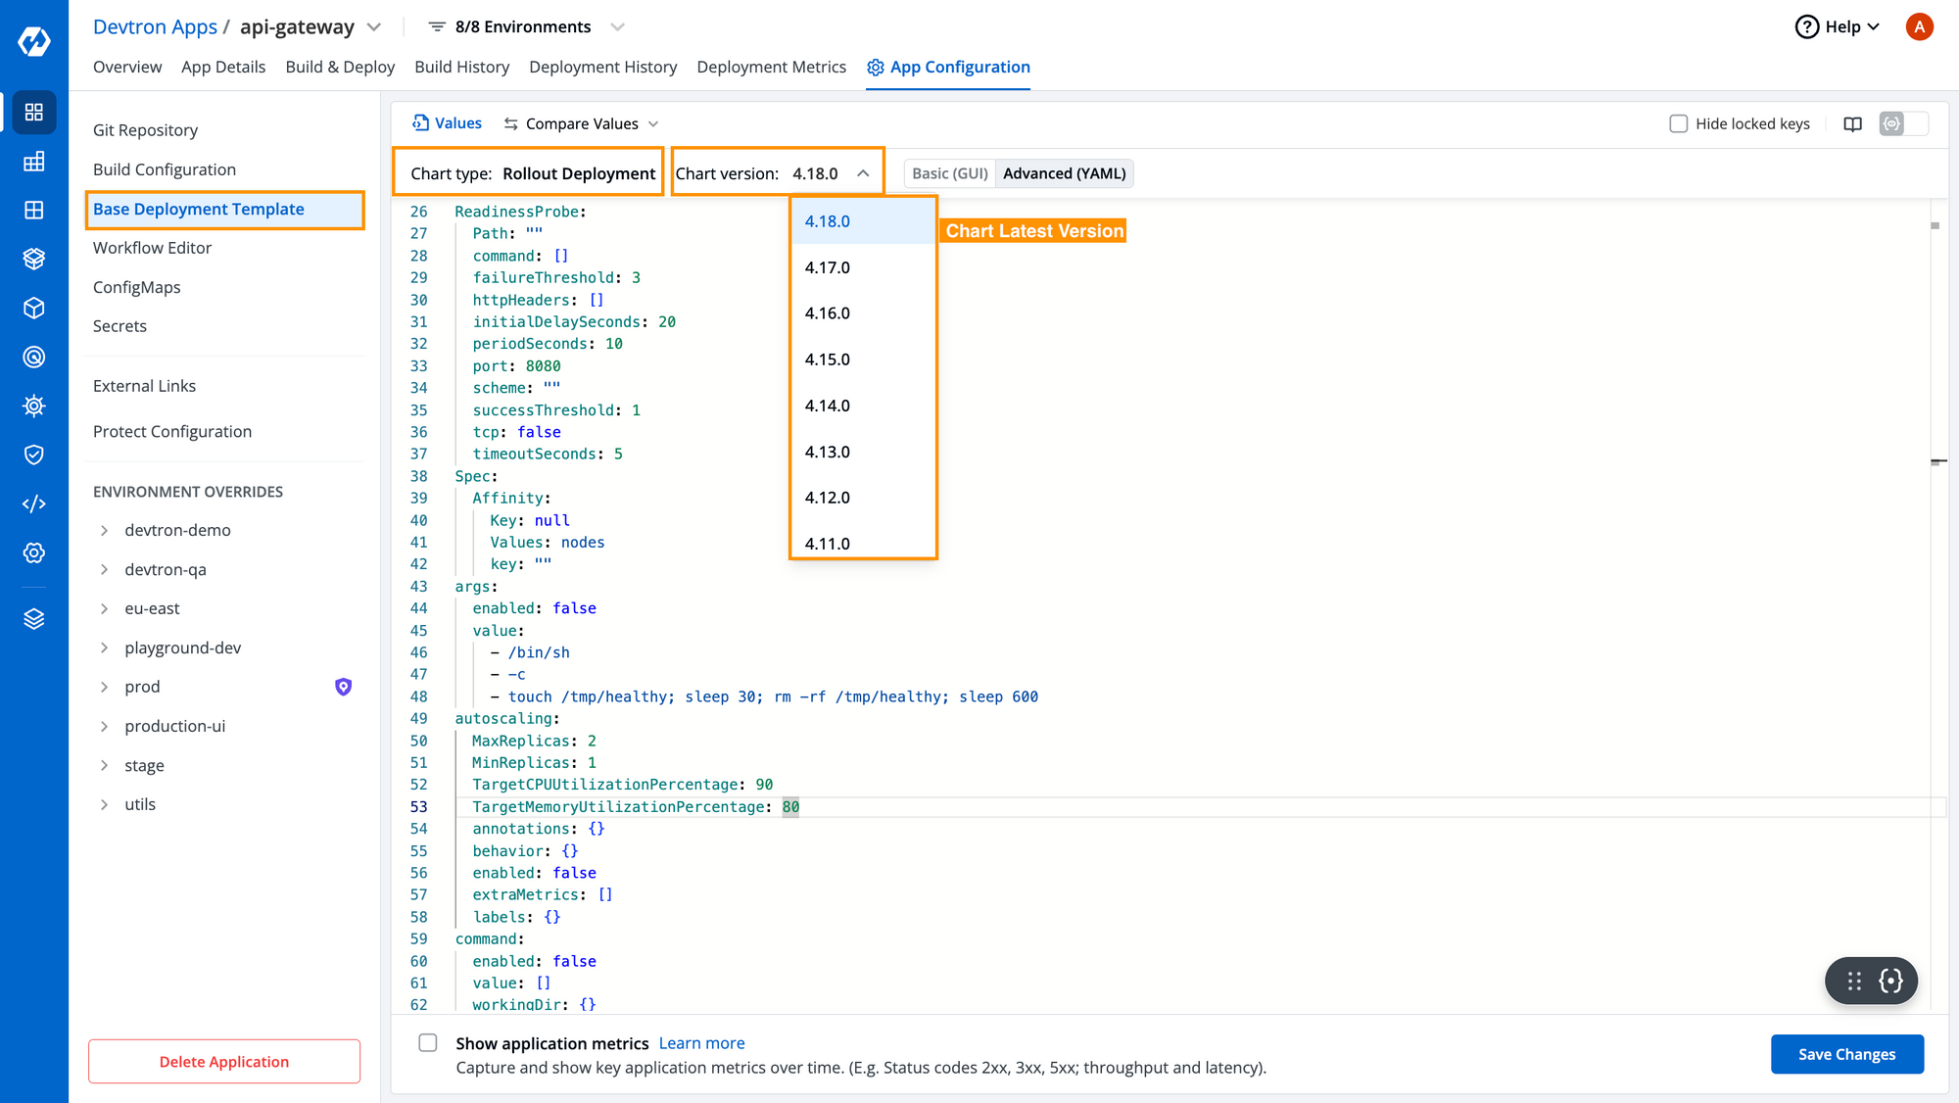Expand the prod environment override
The width and height of the screenshot is (1959, 1103).
tap(105, 688)
